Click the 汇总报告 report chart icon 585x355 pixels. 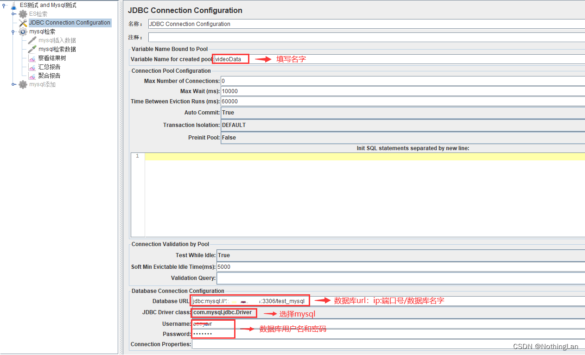(32, 67)
